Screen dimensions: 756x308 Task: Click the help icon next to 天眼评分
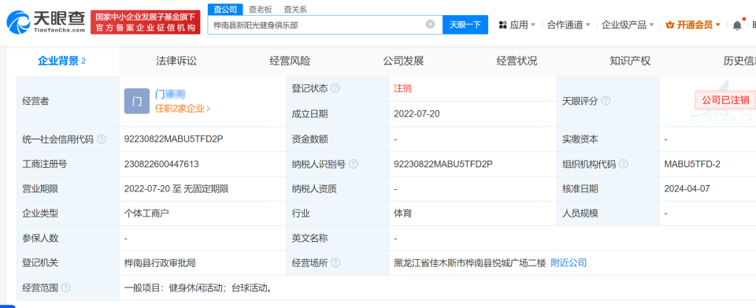[x=606, y=101]
